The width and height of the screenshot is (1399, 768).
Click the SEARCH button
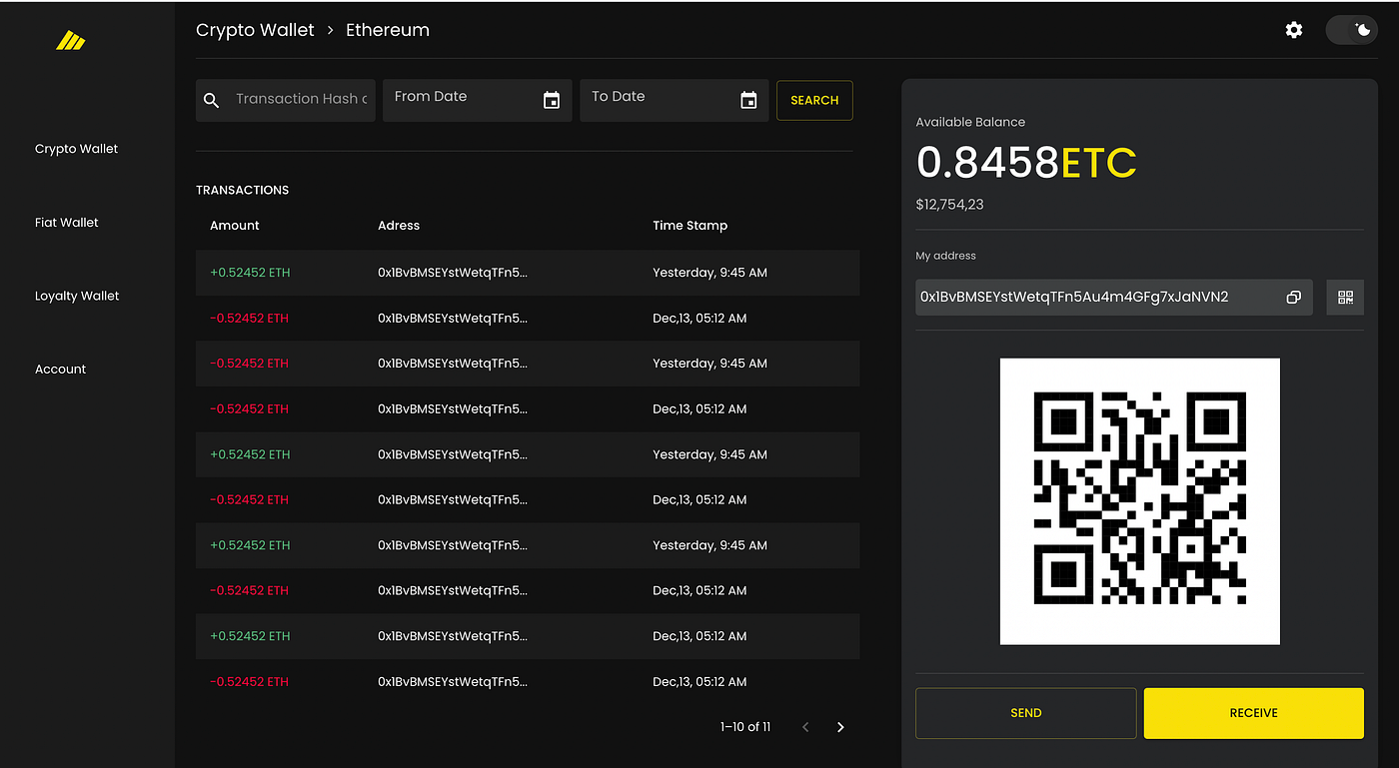(x=814, y=100)
